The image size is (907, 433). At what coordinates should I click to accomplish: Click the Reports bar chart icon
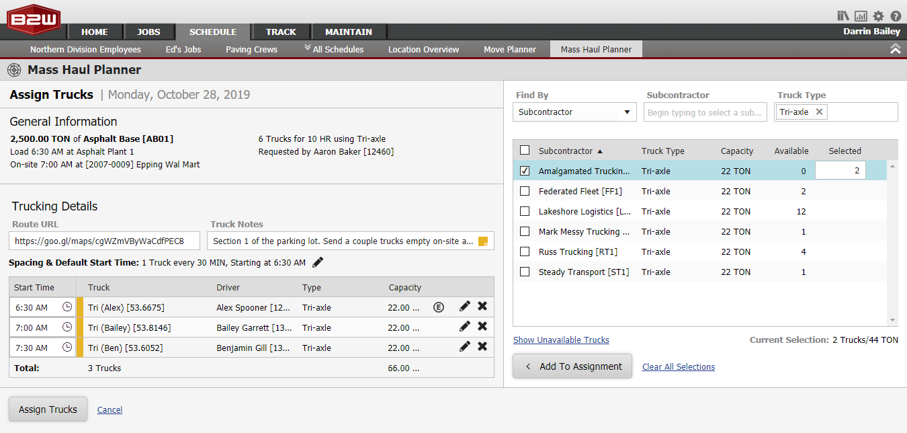click(861, 15)
